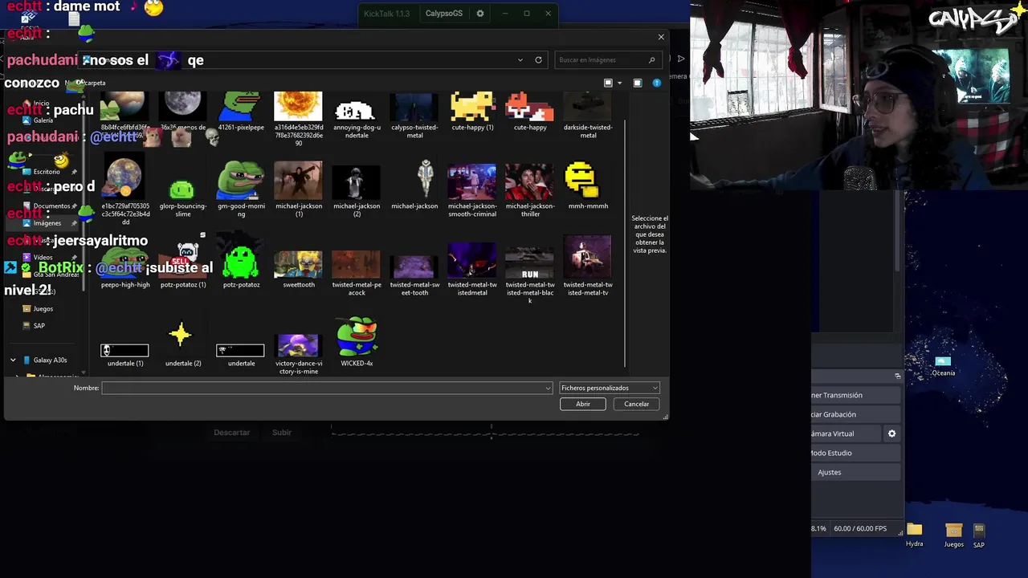This screenshot has width=1028, height=578.
Task: Select twisted-metal-twisted-metal-tv file
Action: [x=588, y=267]
